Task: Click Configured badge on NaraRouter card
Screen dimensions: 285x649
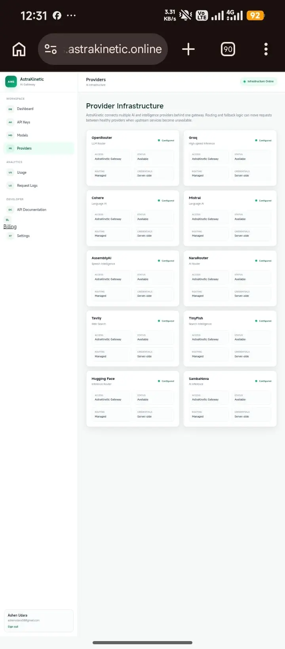Action: coord(263,261)
